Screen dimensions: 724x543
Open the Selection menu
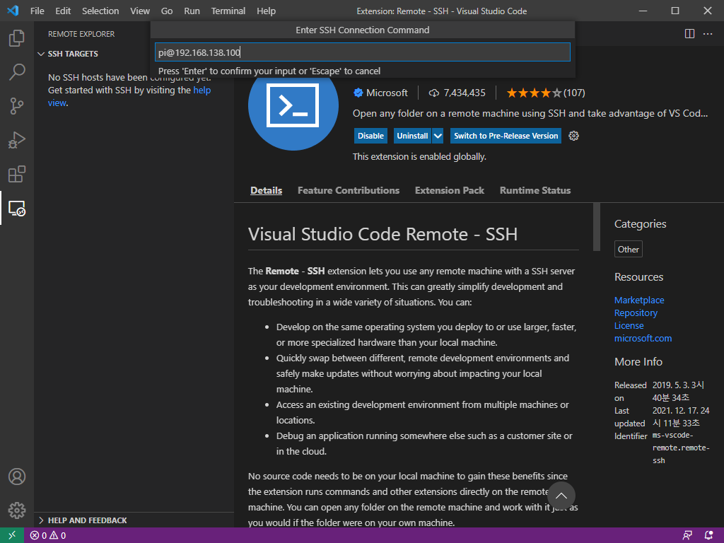coord(100,11)
